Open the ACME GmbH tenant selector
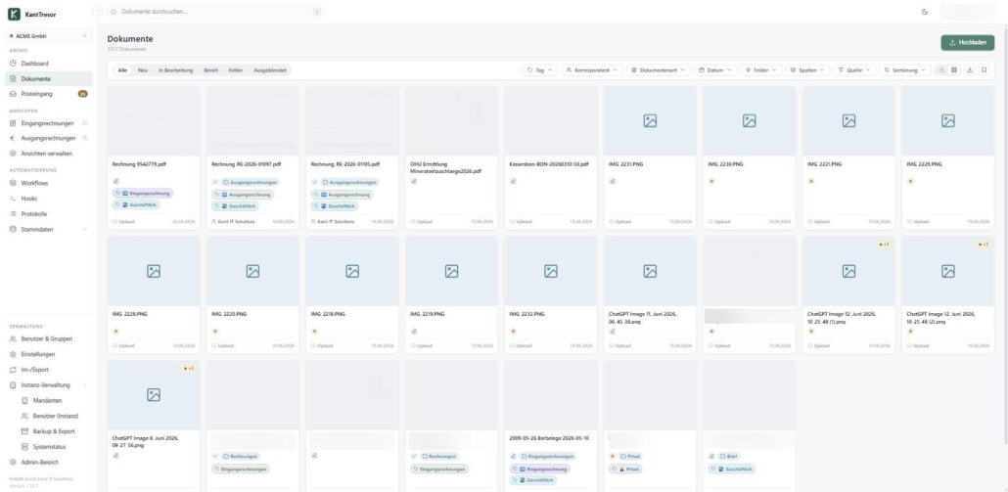Viewport: 1008px width, 492px height. click(48, 36)
